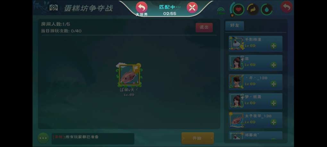
Task: Return to 大世界 with the pink arrow
Action: tap(142, 7)
